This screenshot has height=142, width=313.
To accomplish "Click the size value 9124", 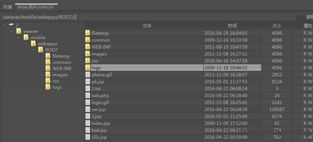I will (277, 82).
